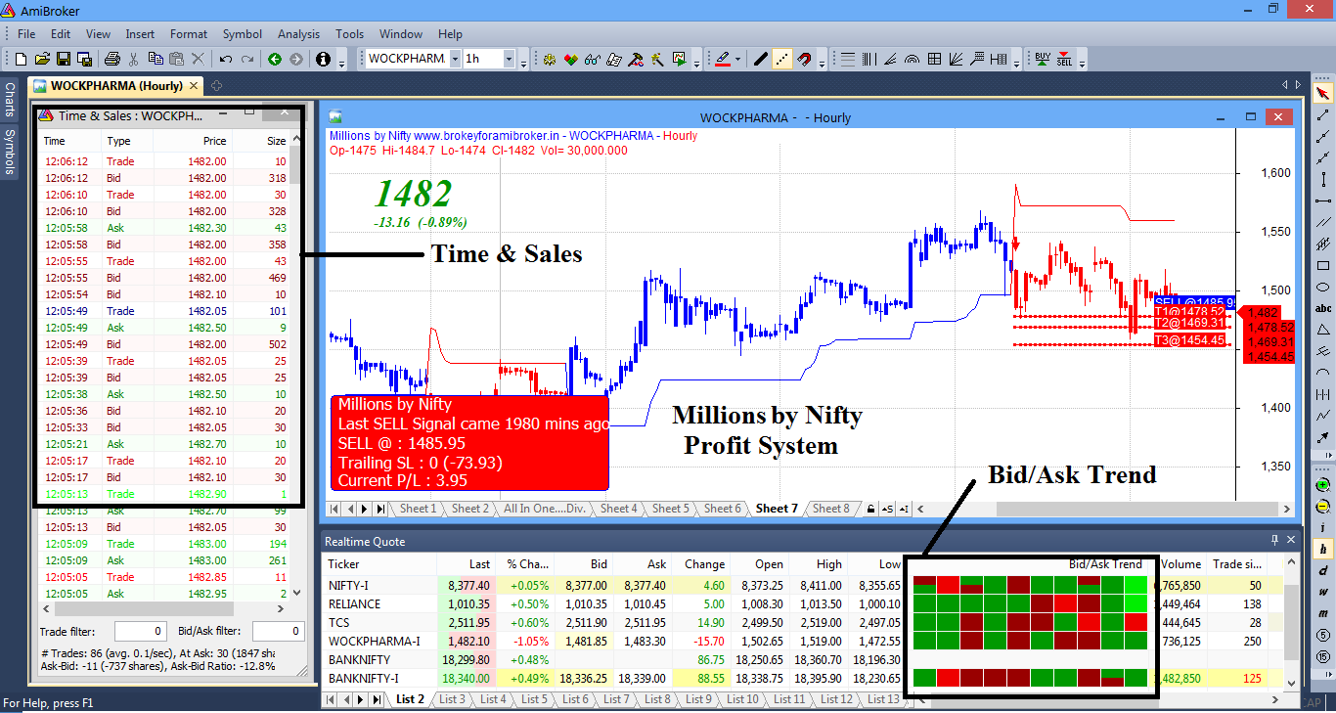
Task: Toggle dotted line style
Action: pyautogui.click(x=781, y=59)
